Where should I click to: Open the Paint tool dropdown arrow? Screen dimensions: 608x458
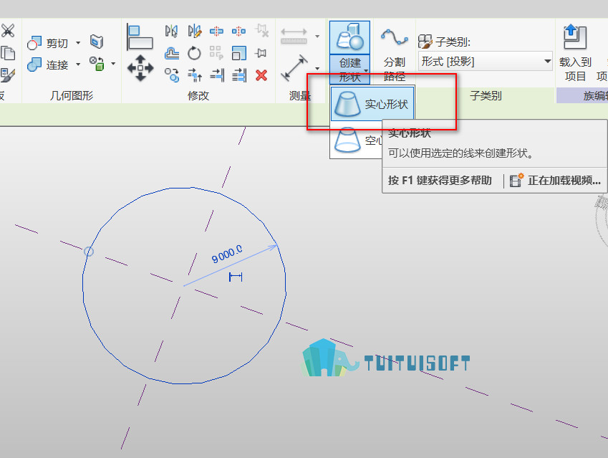113,63
